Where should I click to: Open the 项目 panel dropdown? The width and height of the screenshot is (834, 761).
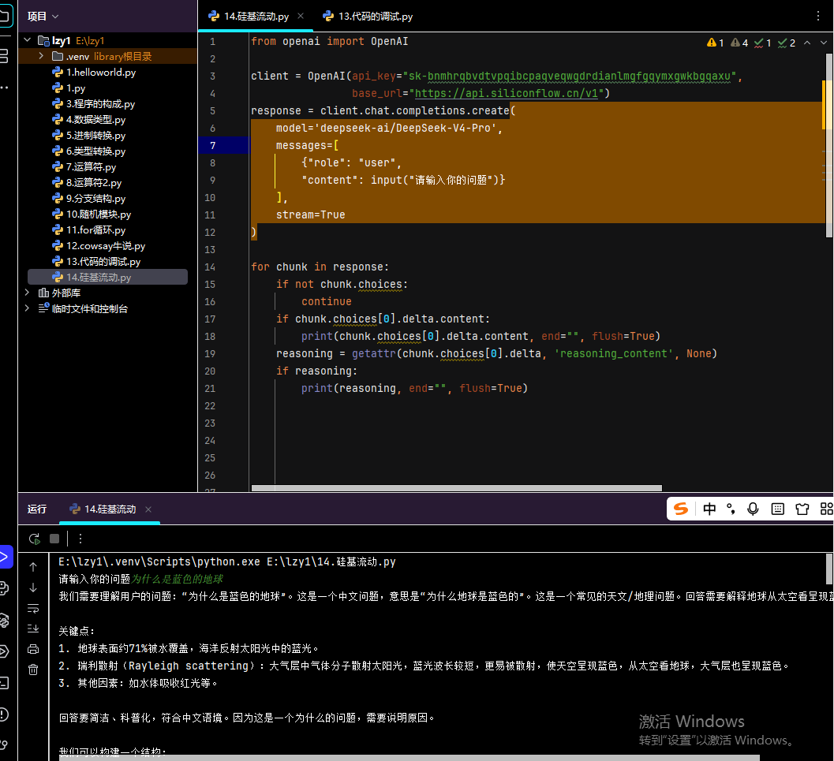(43, 17)
